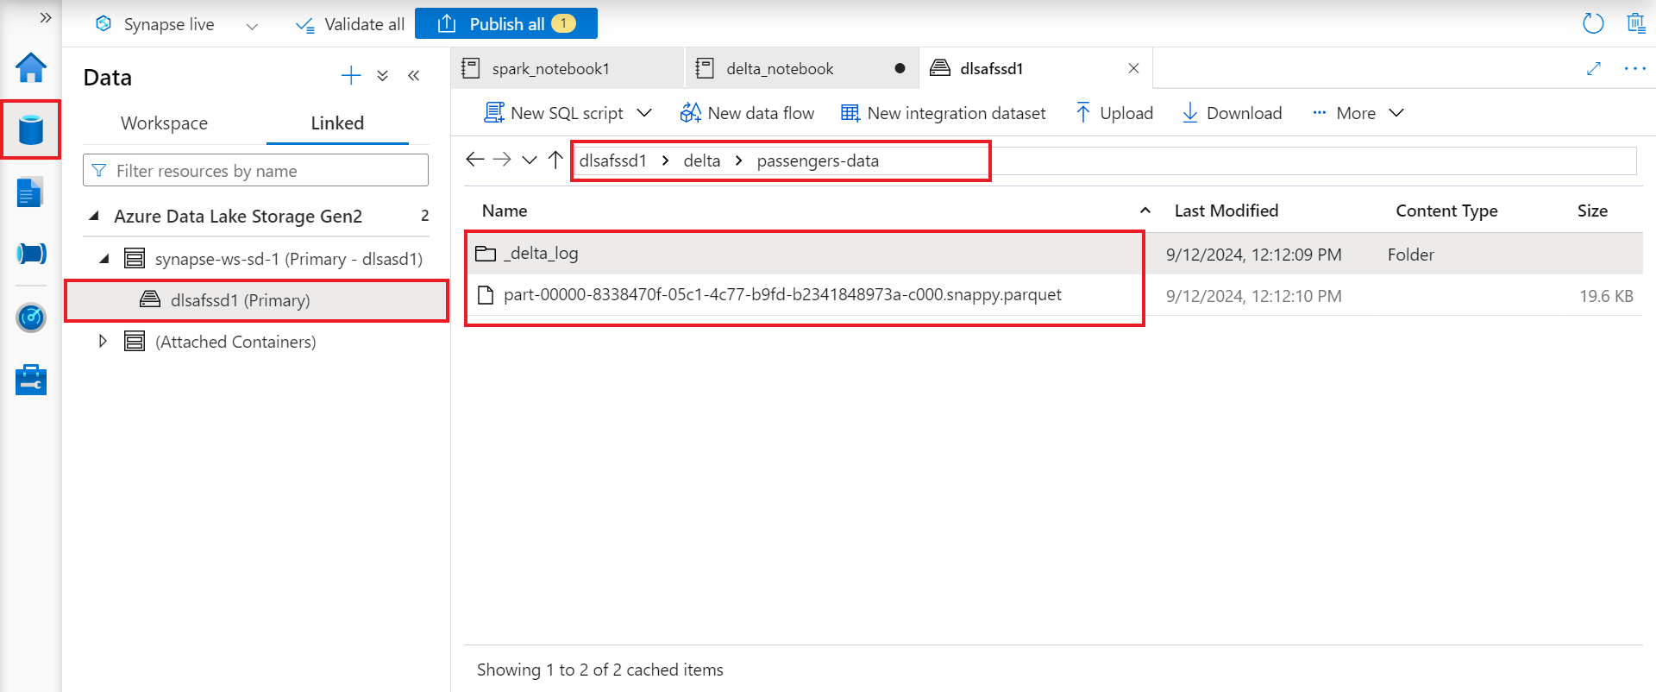Image resolution: width=1656 pixels, height=692 pixels.
Task: Add a new data resource
Action: click(351, 76)
